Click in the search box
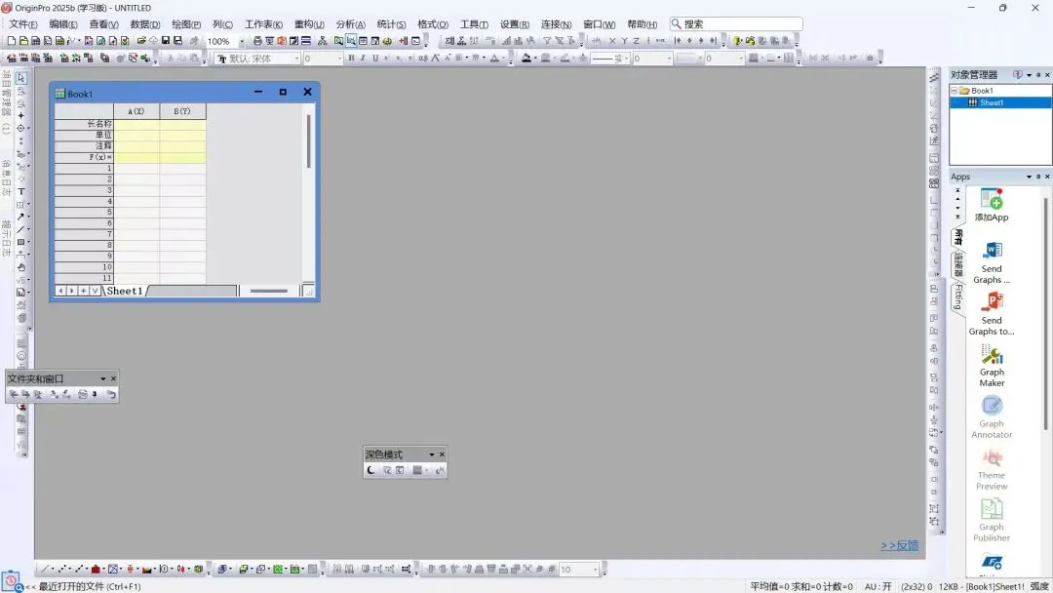1053x593 pixels. pos(736,24)
